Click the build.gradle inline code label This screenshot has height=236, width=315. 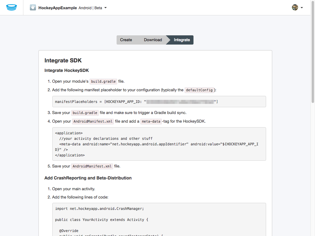[x=103, y=81]
